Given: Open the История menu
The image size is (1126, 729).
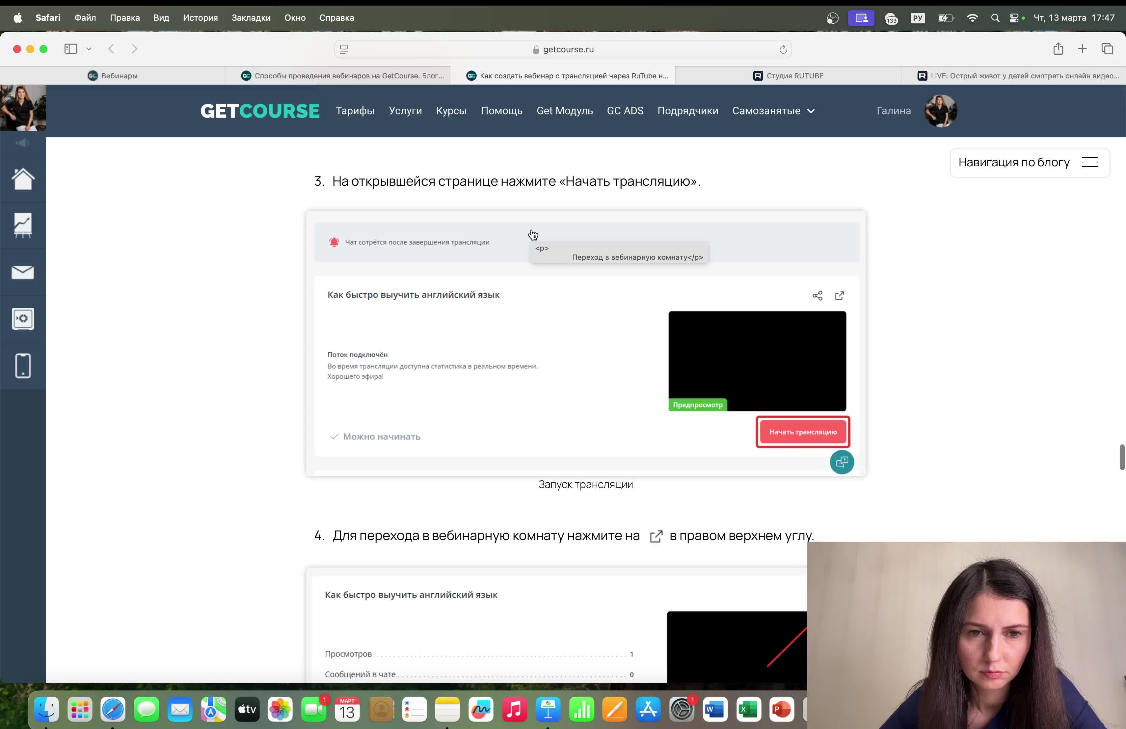Looking at the screenshot, I should click(x=201, y=18).
